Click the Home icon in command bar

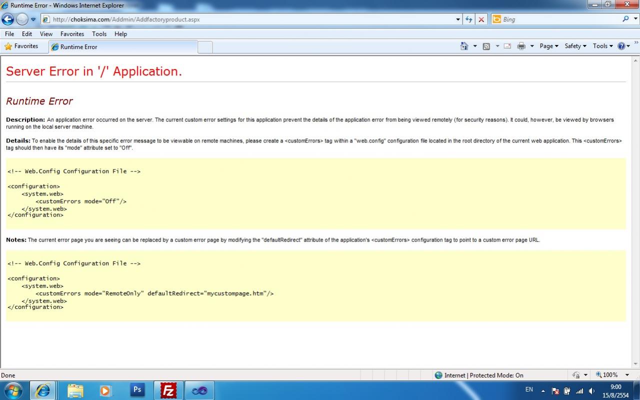(x=464, y=46)
